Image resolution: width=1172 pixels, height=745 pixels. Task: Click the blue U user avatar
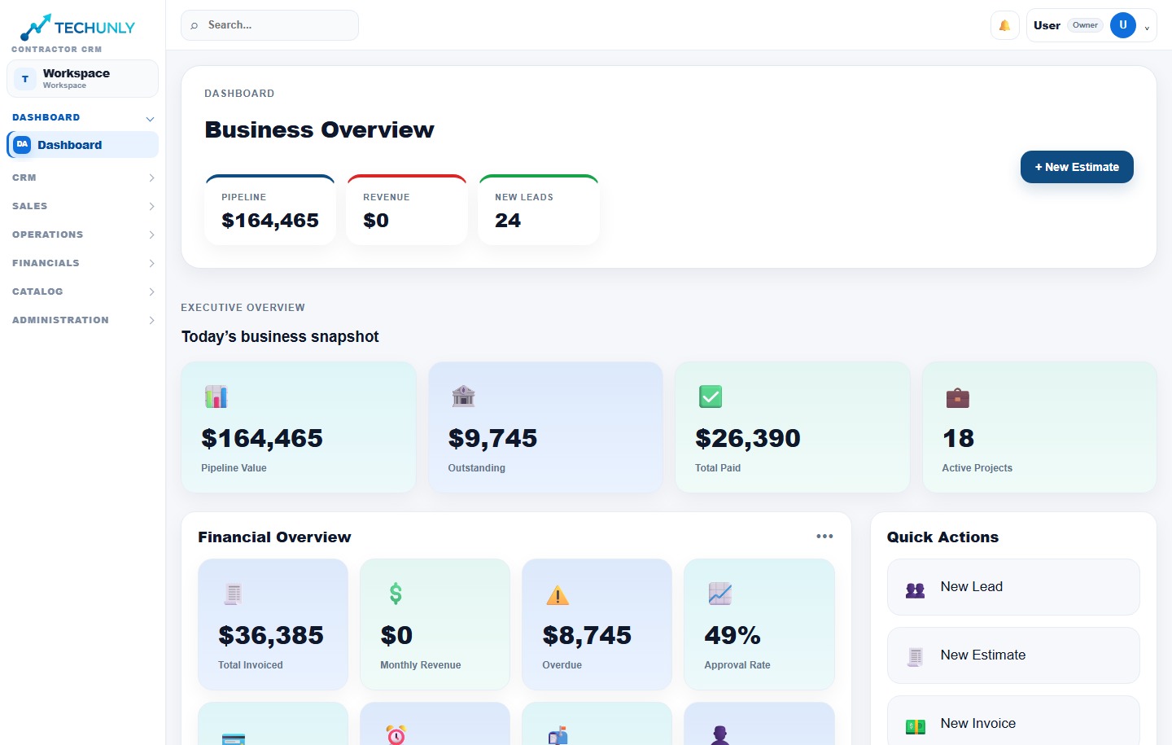point(1122,25)
